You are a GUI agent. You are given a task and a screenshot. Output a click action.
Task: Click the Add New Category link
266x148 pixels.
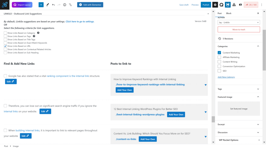226,77
